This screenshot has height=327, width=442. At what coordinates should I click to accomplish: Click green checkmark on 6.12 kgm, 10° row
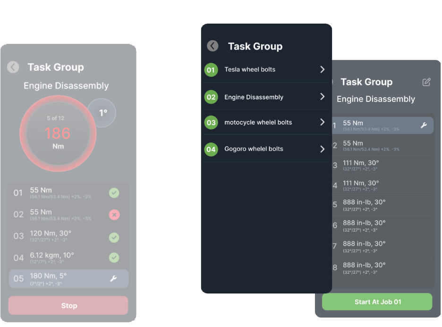pos(114,258)
